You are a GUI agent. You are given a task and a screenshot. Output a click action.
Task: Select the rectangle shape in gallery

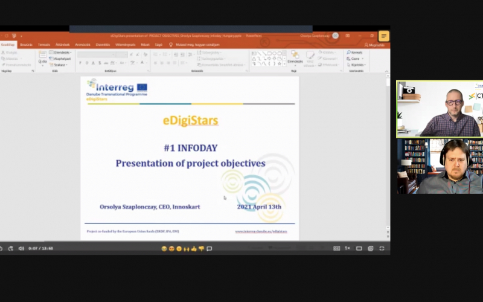click(269, 53)
